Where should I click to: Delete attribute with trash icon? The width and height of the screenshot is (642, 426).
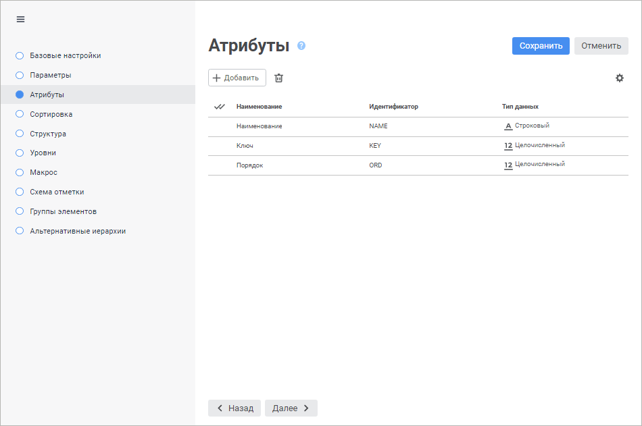pyautogui.click(x=278, y=78)
